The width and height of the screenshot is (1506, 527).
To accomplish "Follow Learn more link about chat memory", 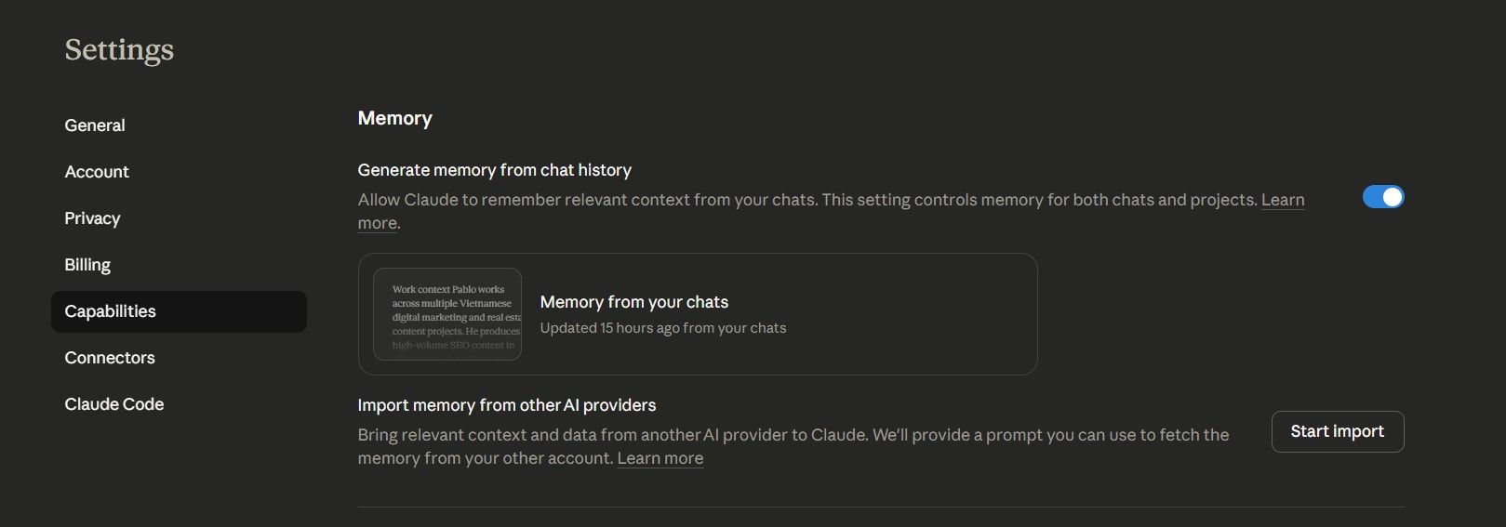I will pos(1282,200).
